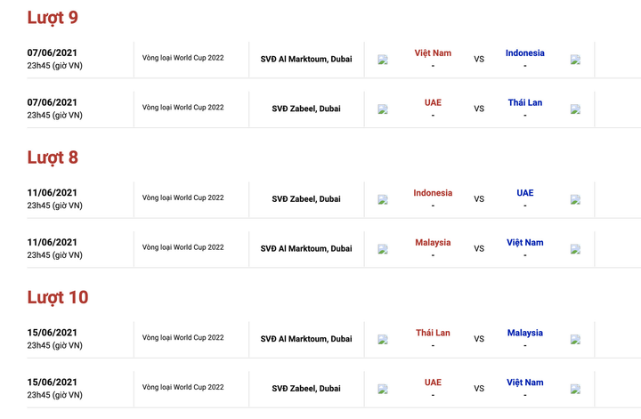Click UAE flag icon in the UAE–Thái Lan match
Viewport: 641px width, 419px height.
pos(383,109)
